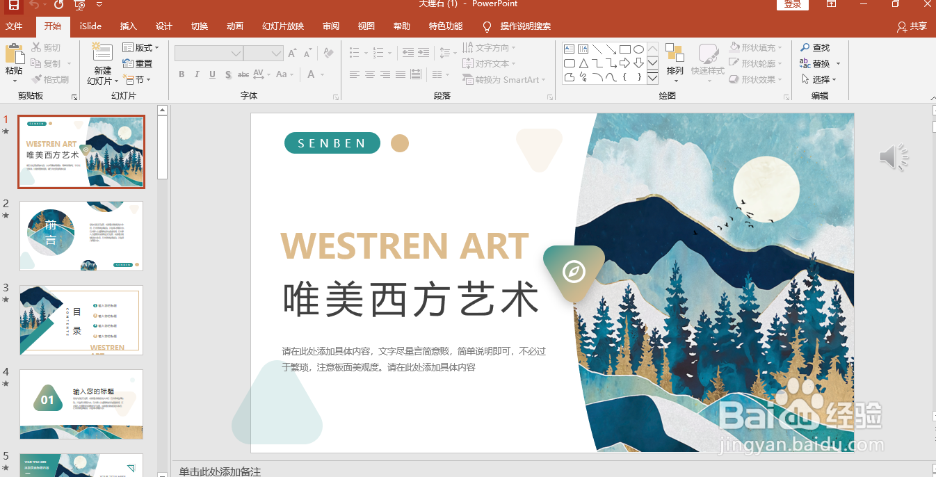Select the Left Brace shape
Screen dimensions: 936x477
point(624,77)
